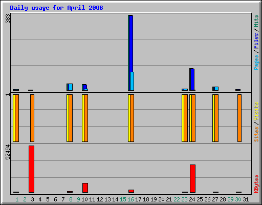Click the "52494" KBytes axis value
The width and height of the screenshot is (262, 205).
pos(8,152)
